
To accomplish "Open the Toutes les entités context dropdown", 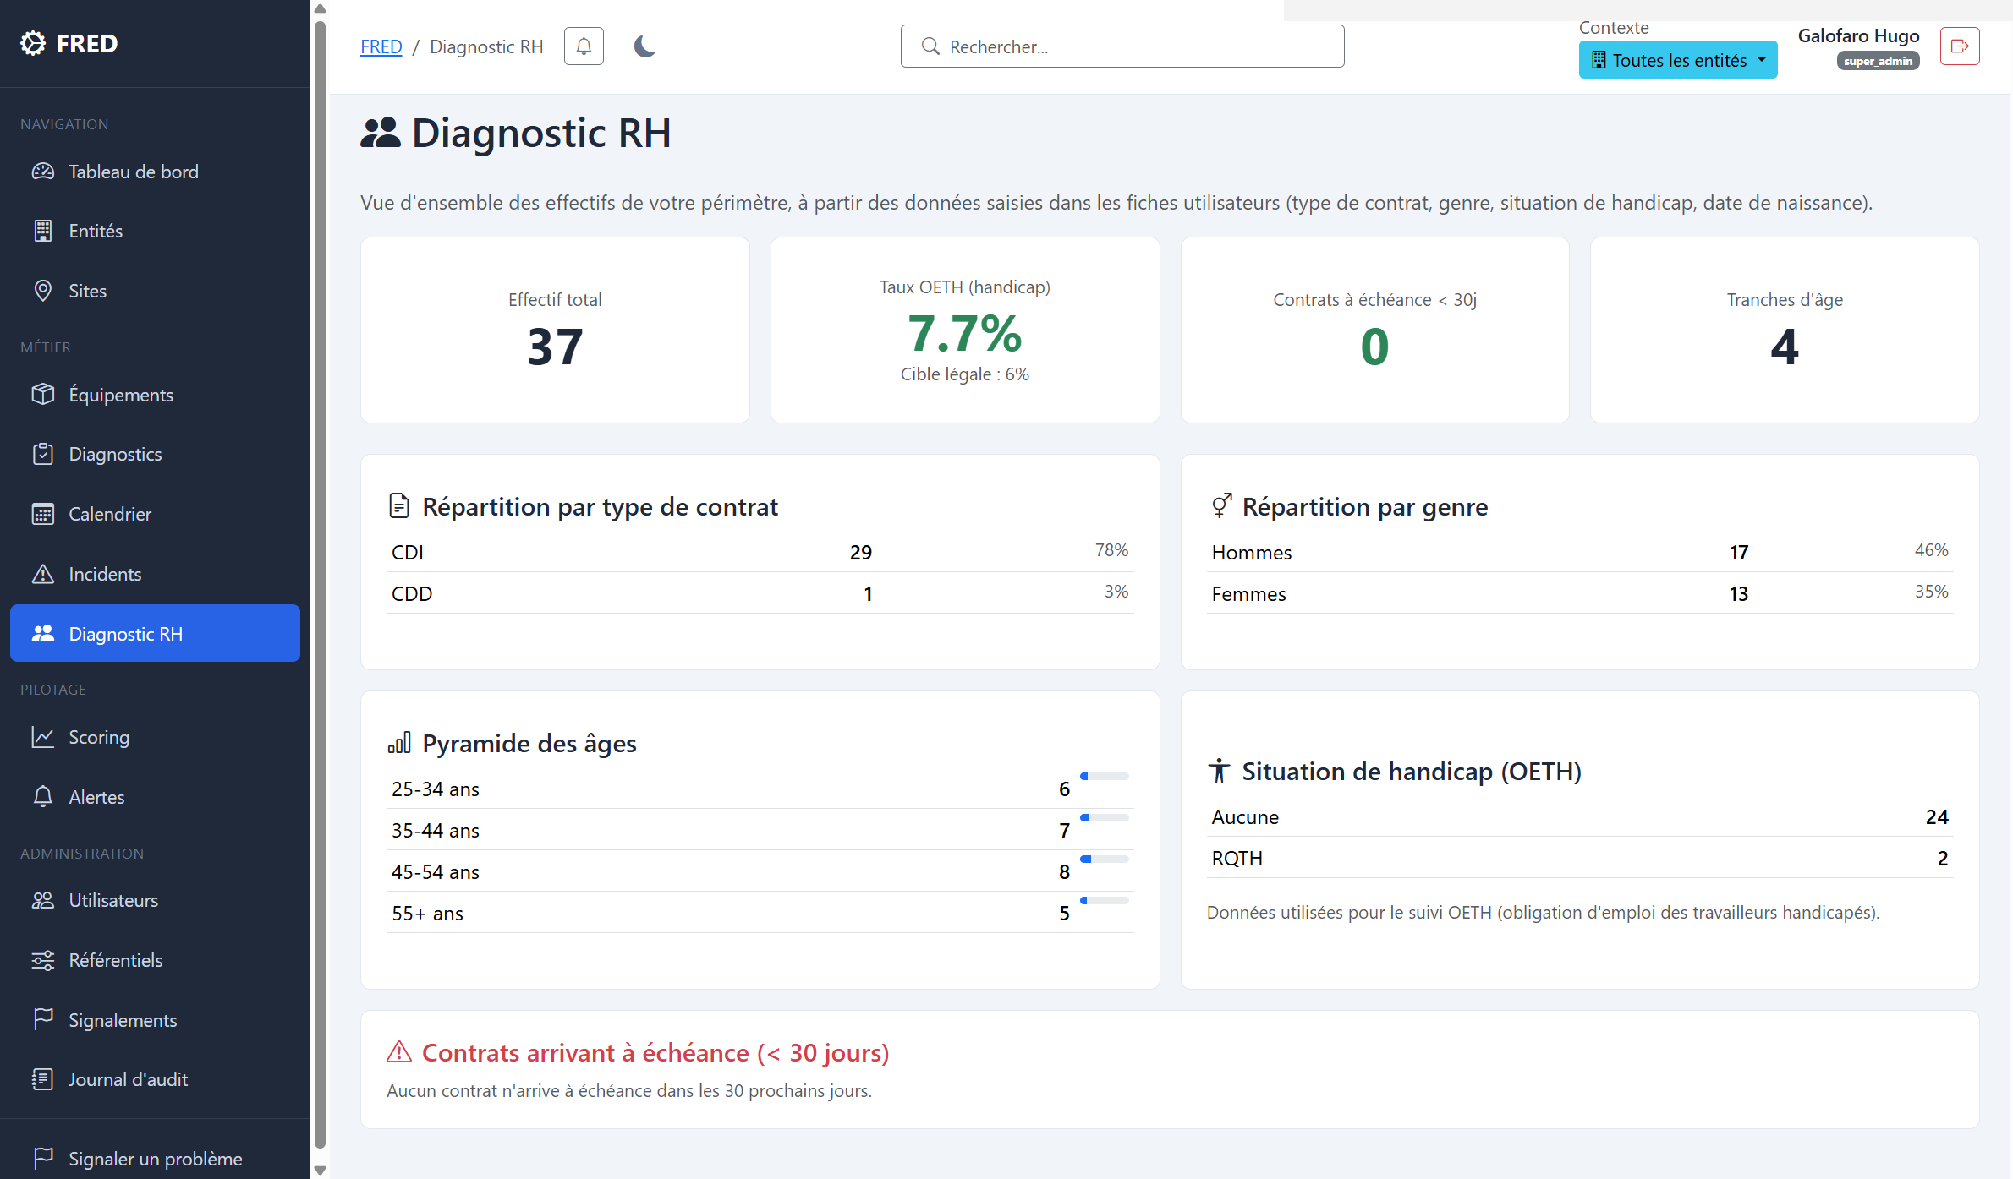I will point(1676,60).
